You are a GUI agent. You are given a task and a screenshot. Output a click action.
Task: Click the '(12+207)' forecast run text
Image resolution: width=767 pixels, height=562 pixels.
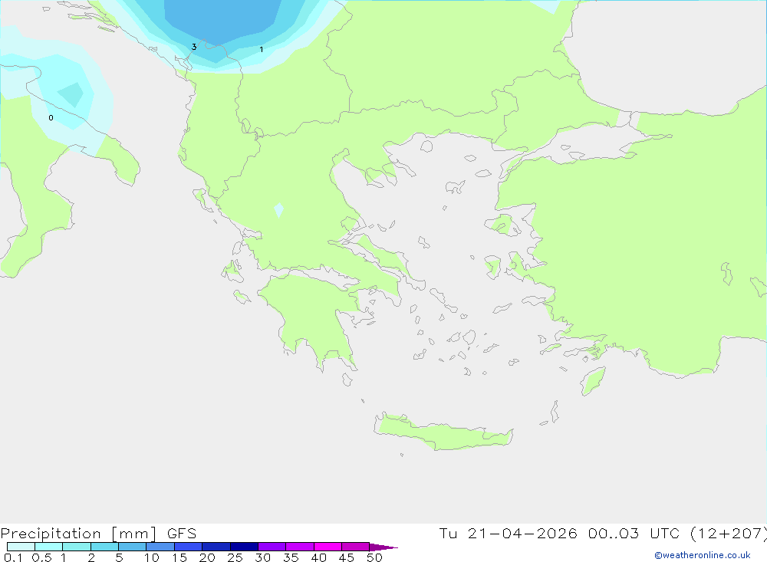pos(729,534)
